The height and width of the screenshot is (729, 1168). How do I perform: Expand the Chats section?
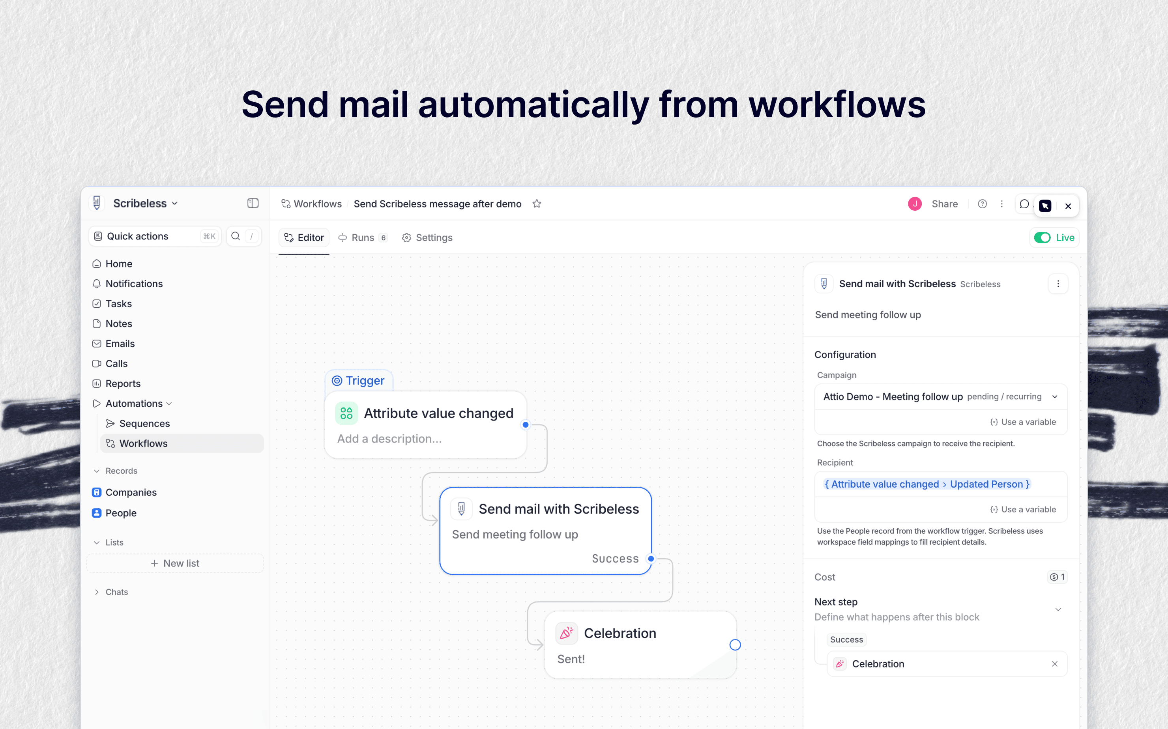click(96, 592)
